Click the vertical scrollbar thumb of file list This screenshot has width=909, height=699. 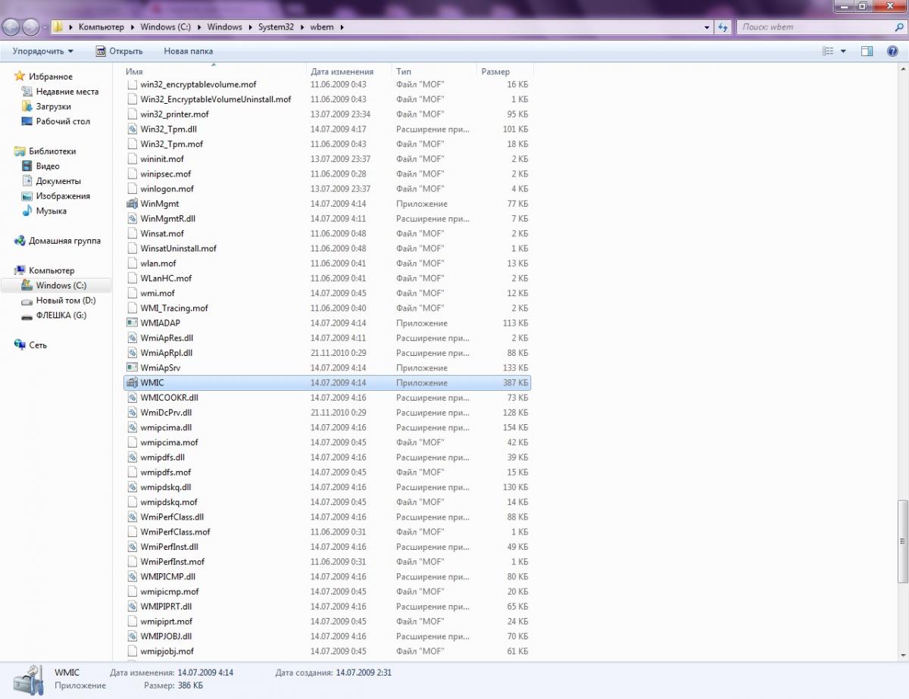click(x=902, y=541)
